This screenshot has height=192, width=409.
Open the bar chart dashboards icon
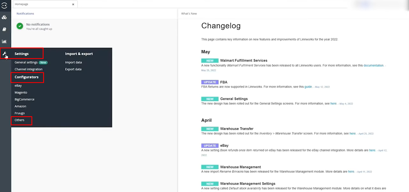[x=4, y=41]
